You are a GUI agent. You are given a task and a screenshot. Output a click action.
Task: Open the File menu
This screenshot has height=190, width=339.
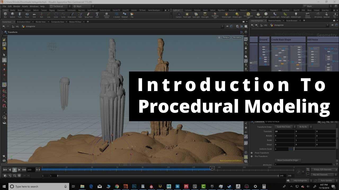[x=4, y=6]
